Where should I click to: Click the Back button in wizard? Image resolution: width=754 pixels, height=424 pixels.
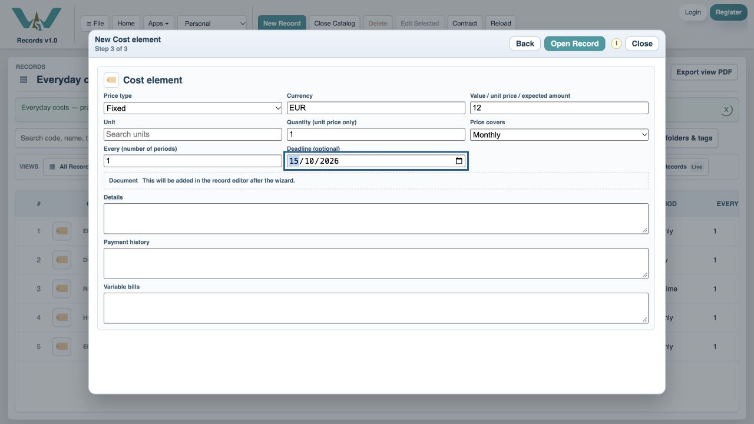(x=525, y=44)
